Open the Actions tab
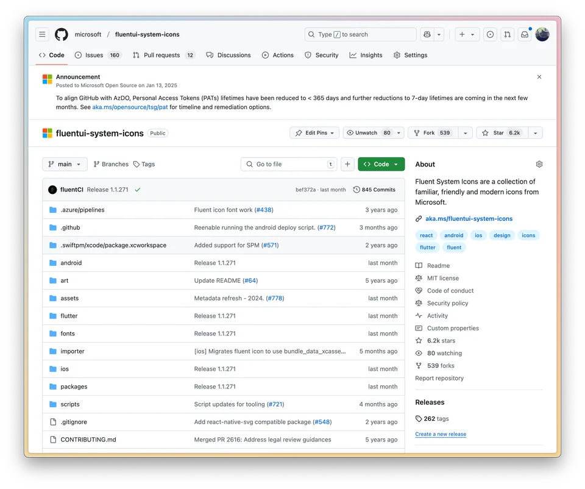This screenshot has width=585, height=489. [x=278, y=55]
